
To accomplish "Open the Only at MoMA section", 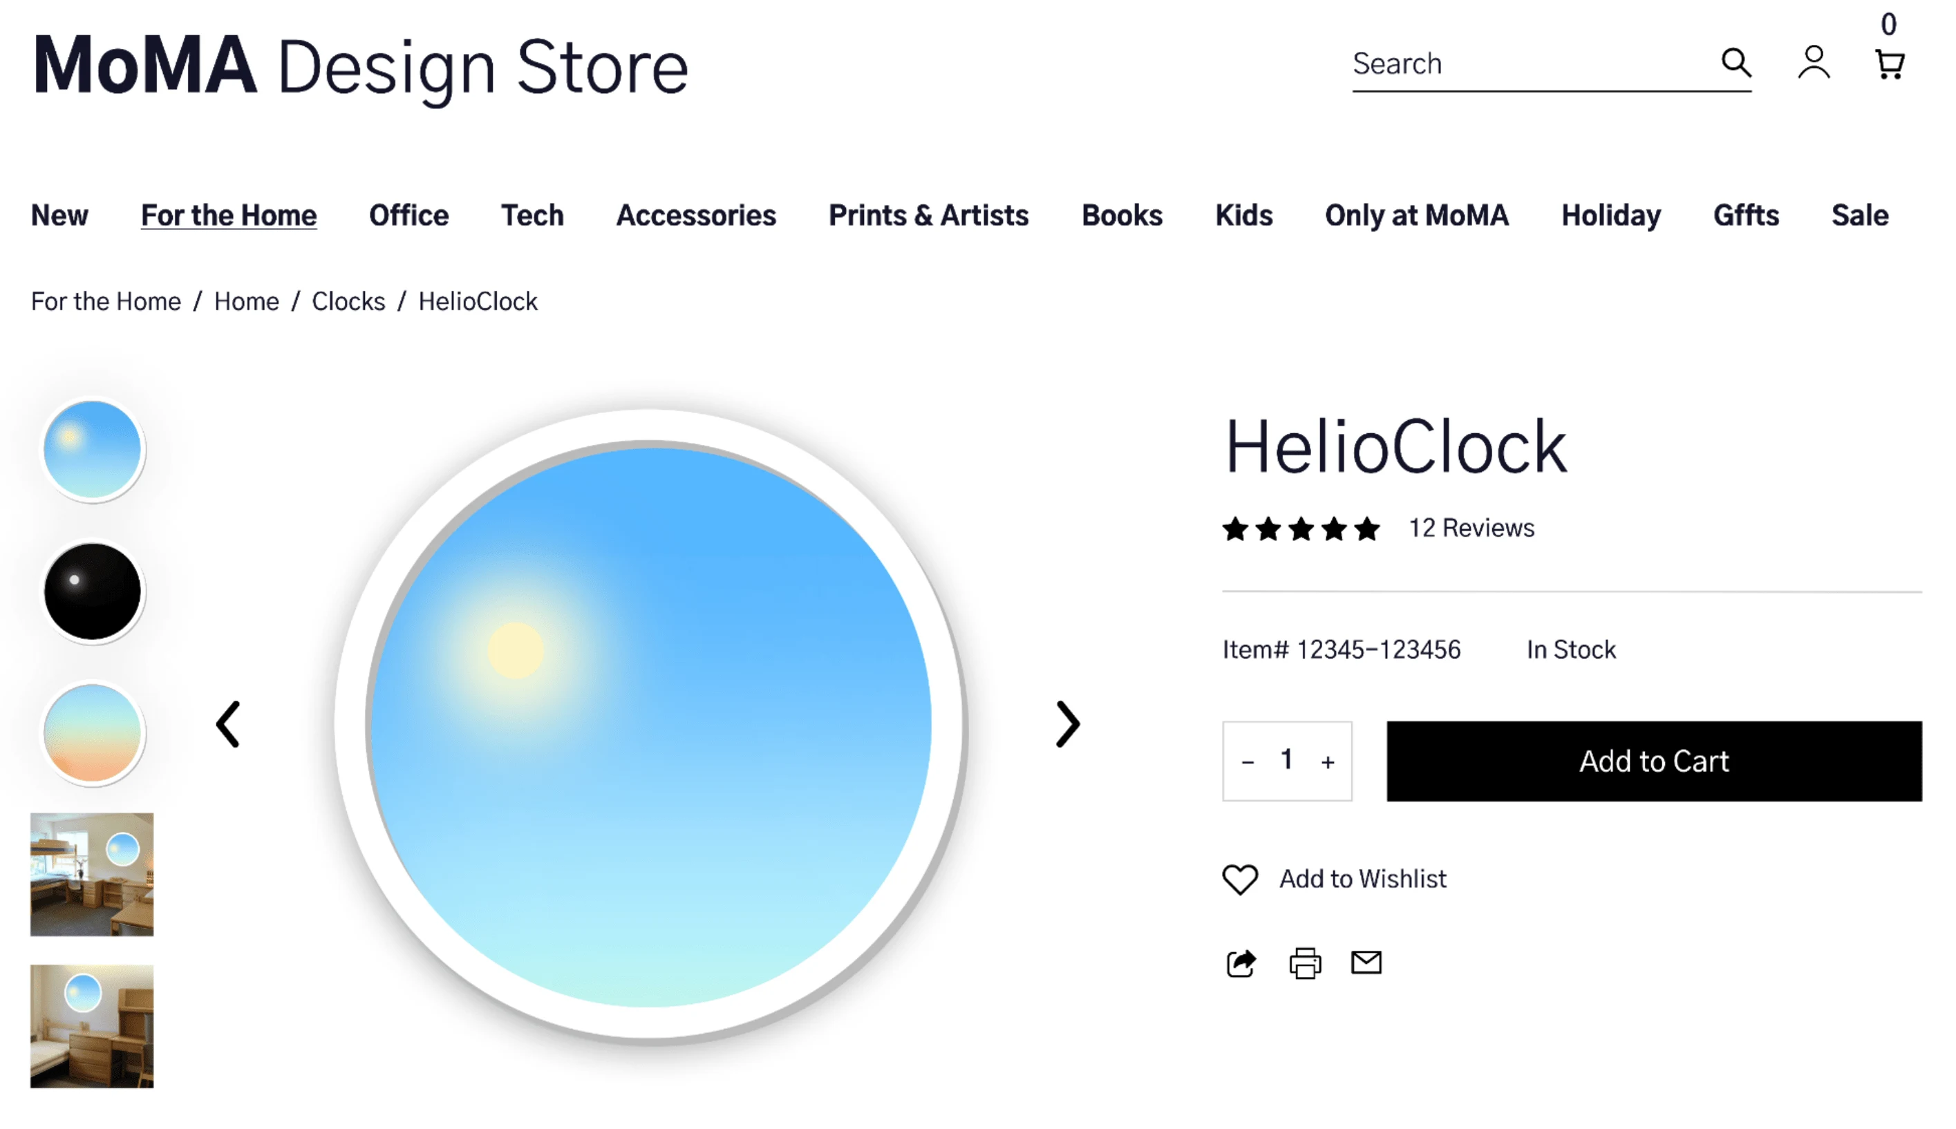I will coord(1416,214).
